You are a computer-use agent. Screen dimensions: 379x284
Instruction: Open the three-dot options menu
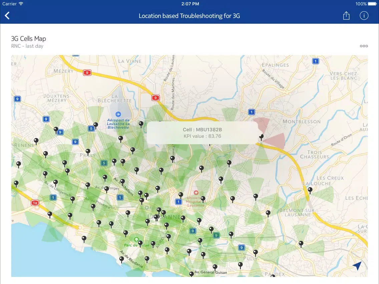pyautogui.click(x=364, y=46)
